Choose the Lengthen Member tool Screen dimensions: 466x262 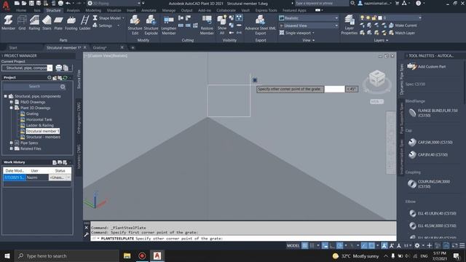coord(169,25)
